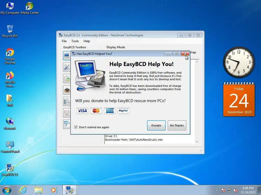Click the taskbar clock showing 6:48 PM
The image size is (261, 195).
(248, 190)
